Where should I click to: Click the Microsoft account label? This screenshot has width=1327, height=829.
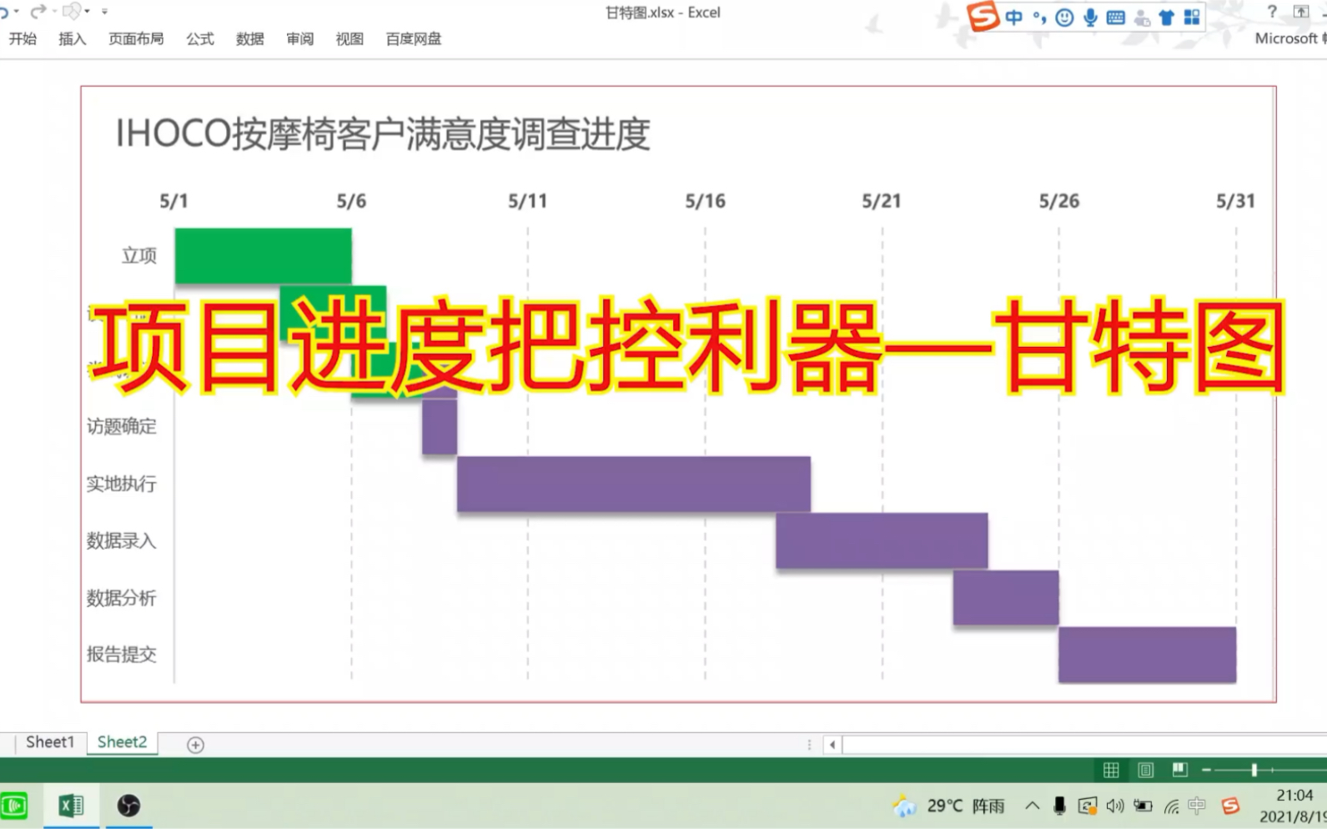click(x=1290, y=38)
